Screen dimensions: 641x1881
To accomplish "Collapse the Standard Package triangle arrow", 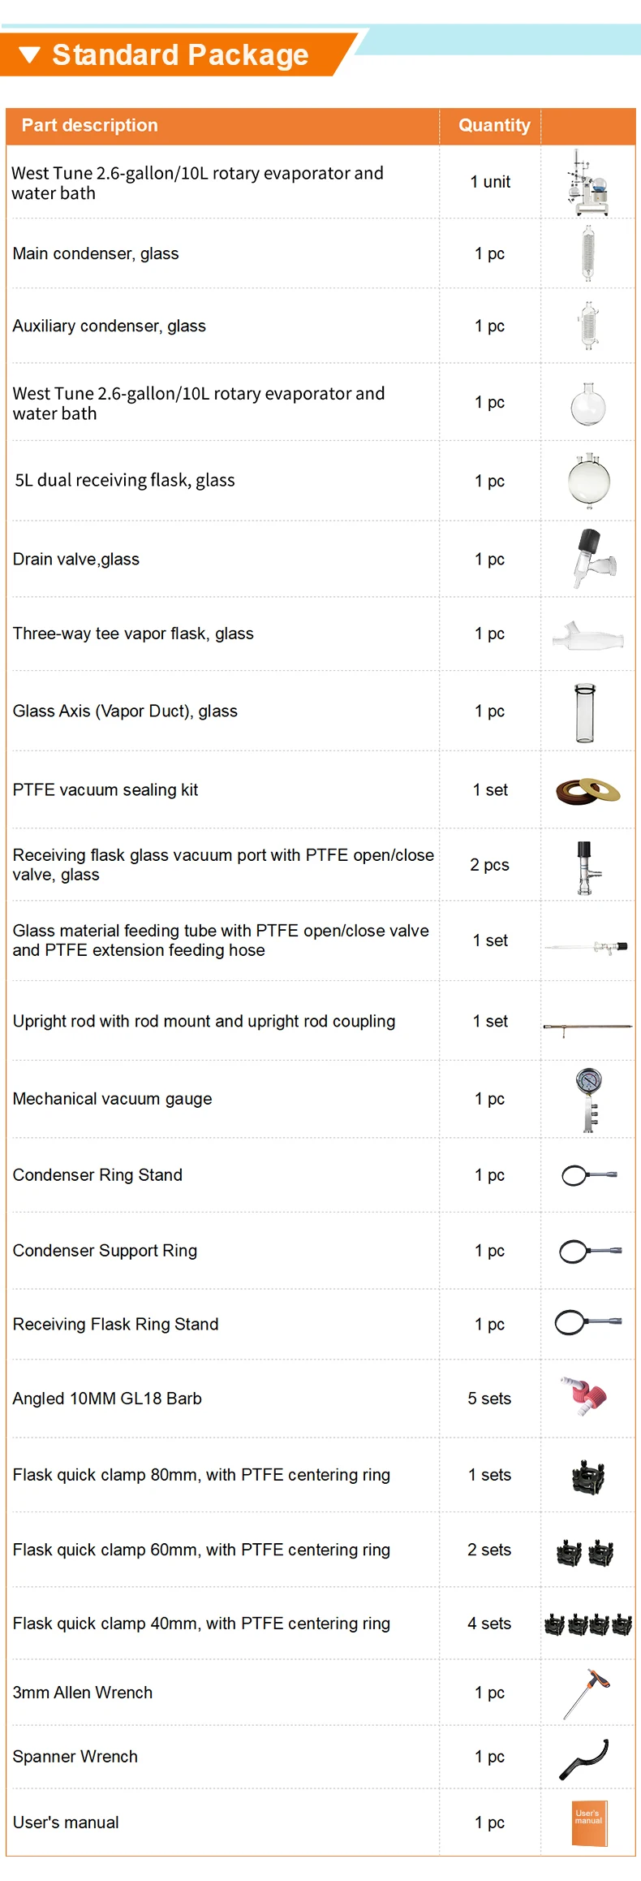I will 29,55.
